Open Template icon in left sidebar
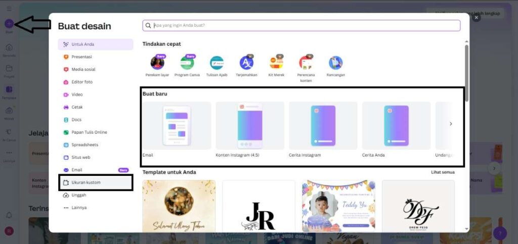518x244 pixels. tap(9, 89)
